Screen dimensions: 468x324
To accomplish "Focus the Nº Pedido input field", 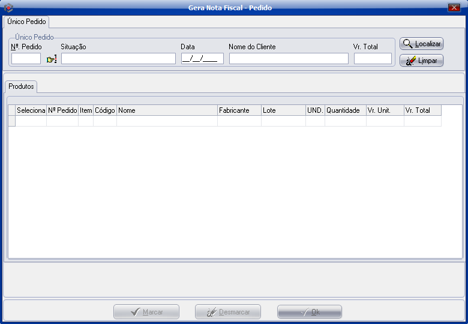I will (x=26, y=59).
